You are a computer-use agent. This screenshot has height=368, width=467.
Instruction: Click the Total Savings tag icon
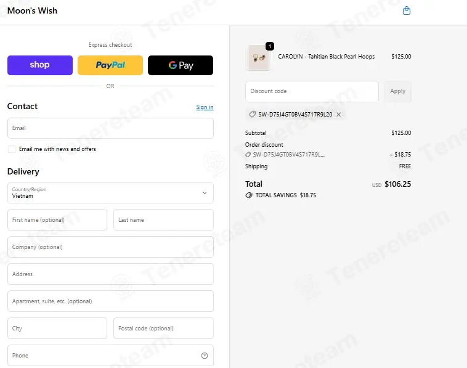(249, 195)
